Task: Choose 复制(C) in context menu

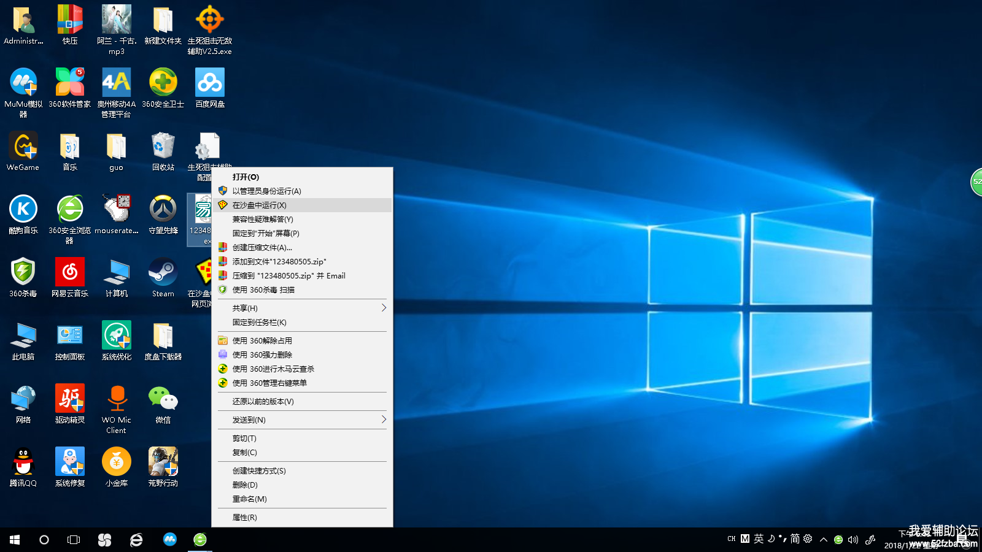Action: coord(302,453)
